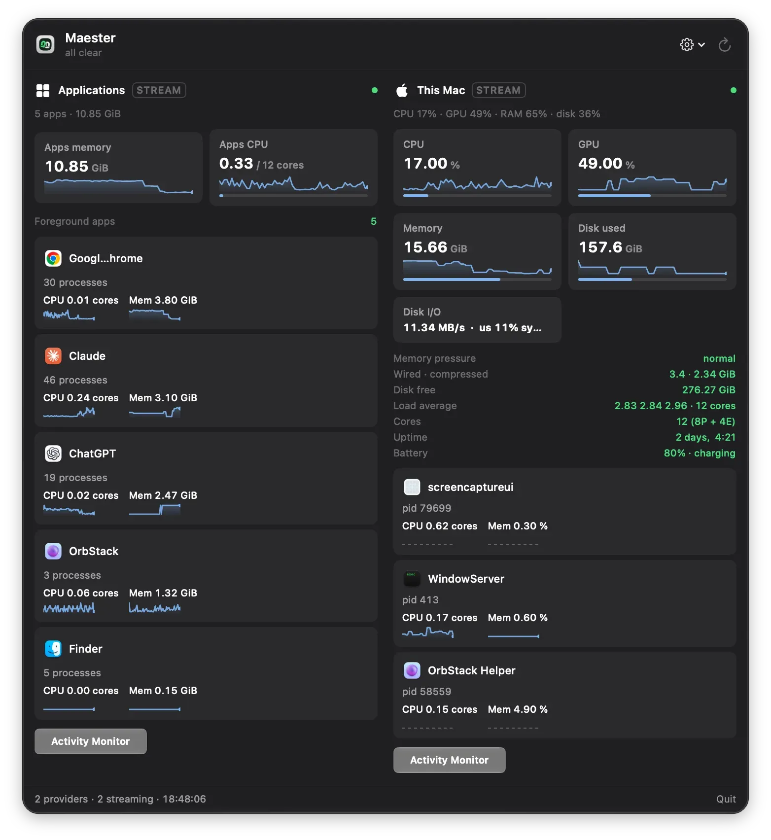This screenshot has width=771, height=840.
Task: Click the Memory pressure normal value
Action: point(719,358)
